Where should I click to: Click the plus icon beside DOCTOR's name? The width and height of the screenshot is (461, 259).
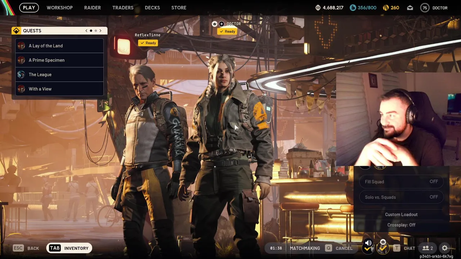pos(221,24)
